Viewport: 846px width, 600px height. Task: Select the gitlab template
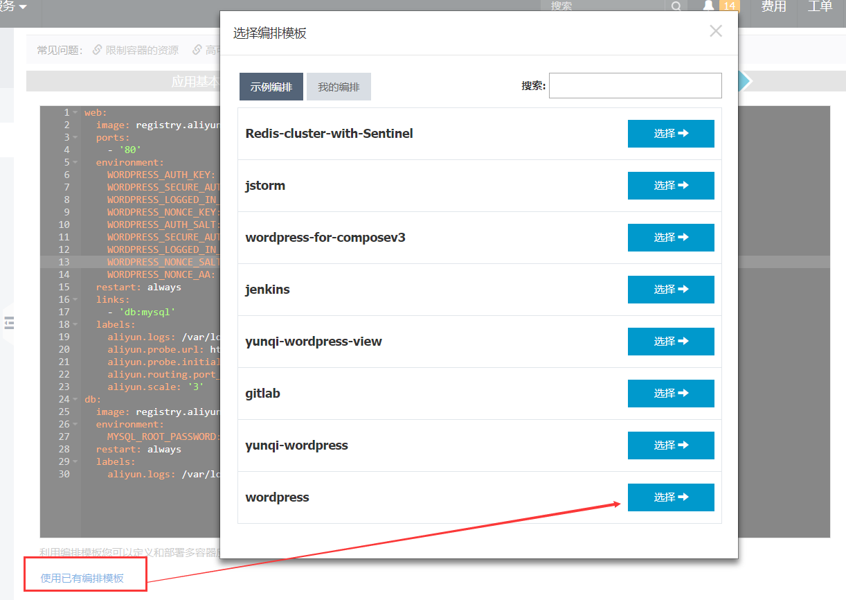(671, 393)
